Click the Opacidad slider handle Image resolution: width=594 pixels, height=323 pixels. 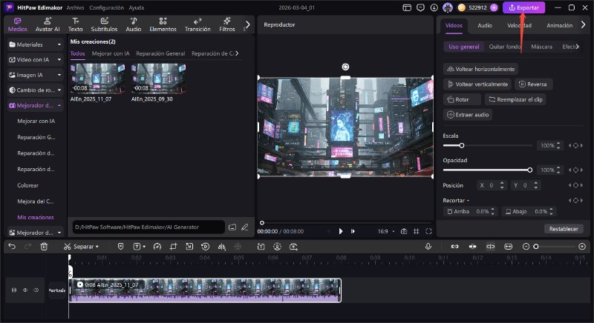point(529,170)
